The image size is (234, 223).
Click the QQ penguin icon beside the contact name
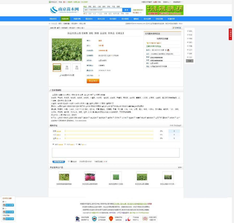pos(168,50)
